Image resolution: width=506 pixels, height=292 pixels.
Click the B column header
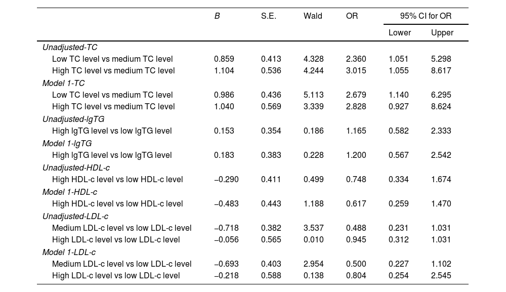coord(217,16)
